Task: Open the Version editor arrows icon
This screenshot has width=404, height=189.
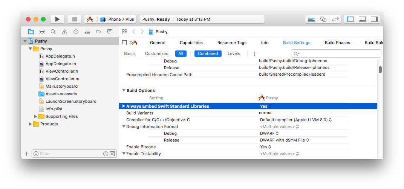Action: coord(335,19)
